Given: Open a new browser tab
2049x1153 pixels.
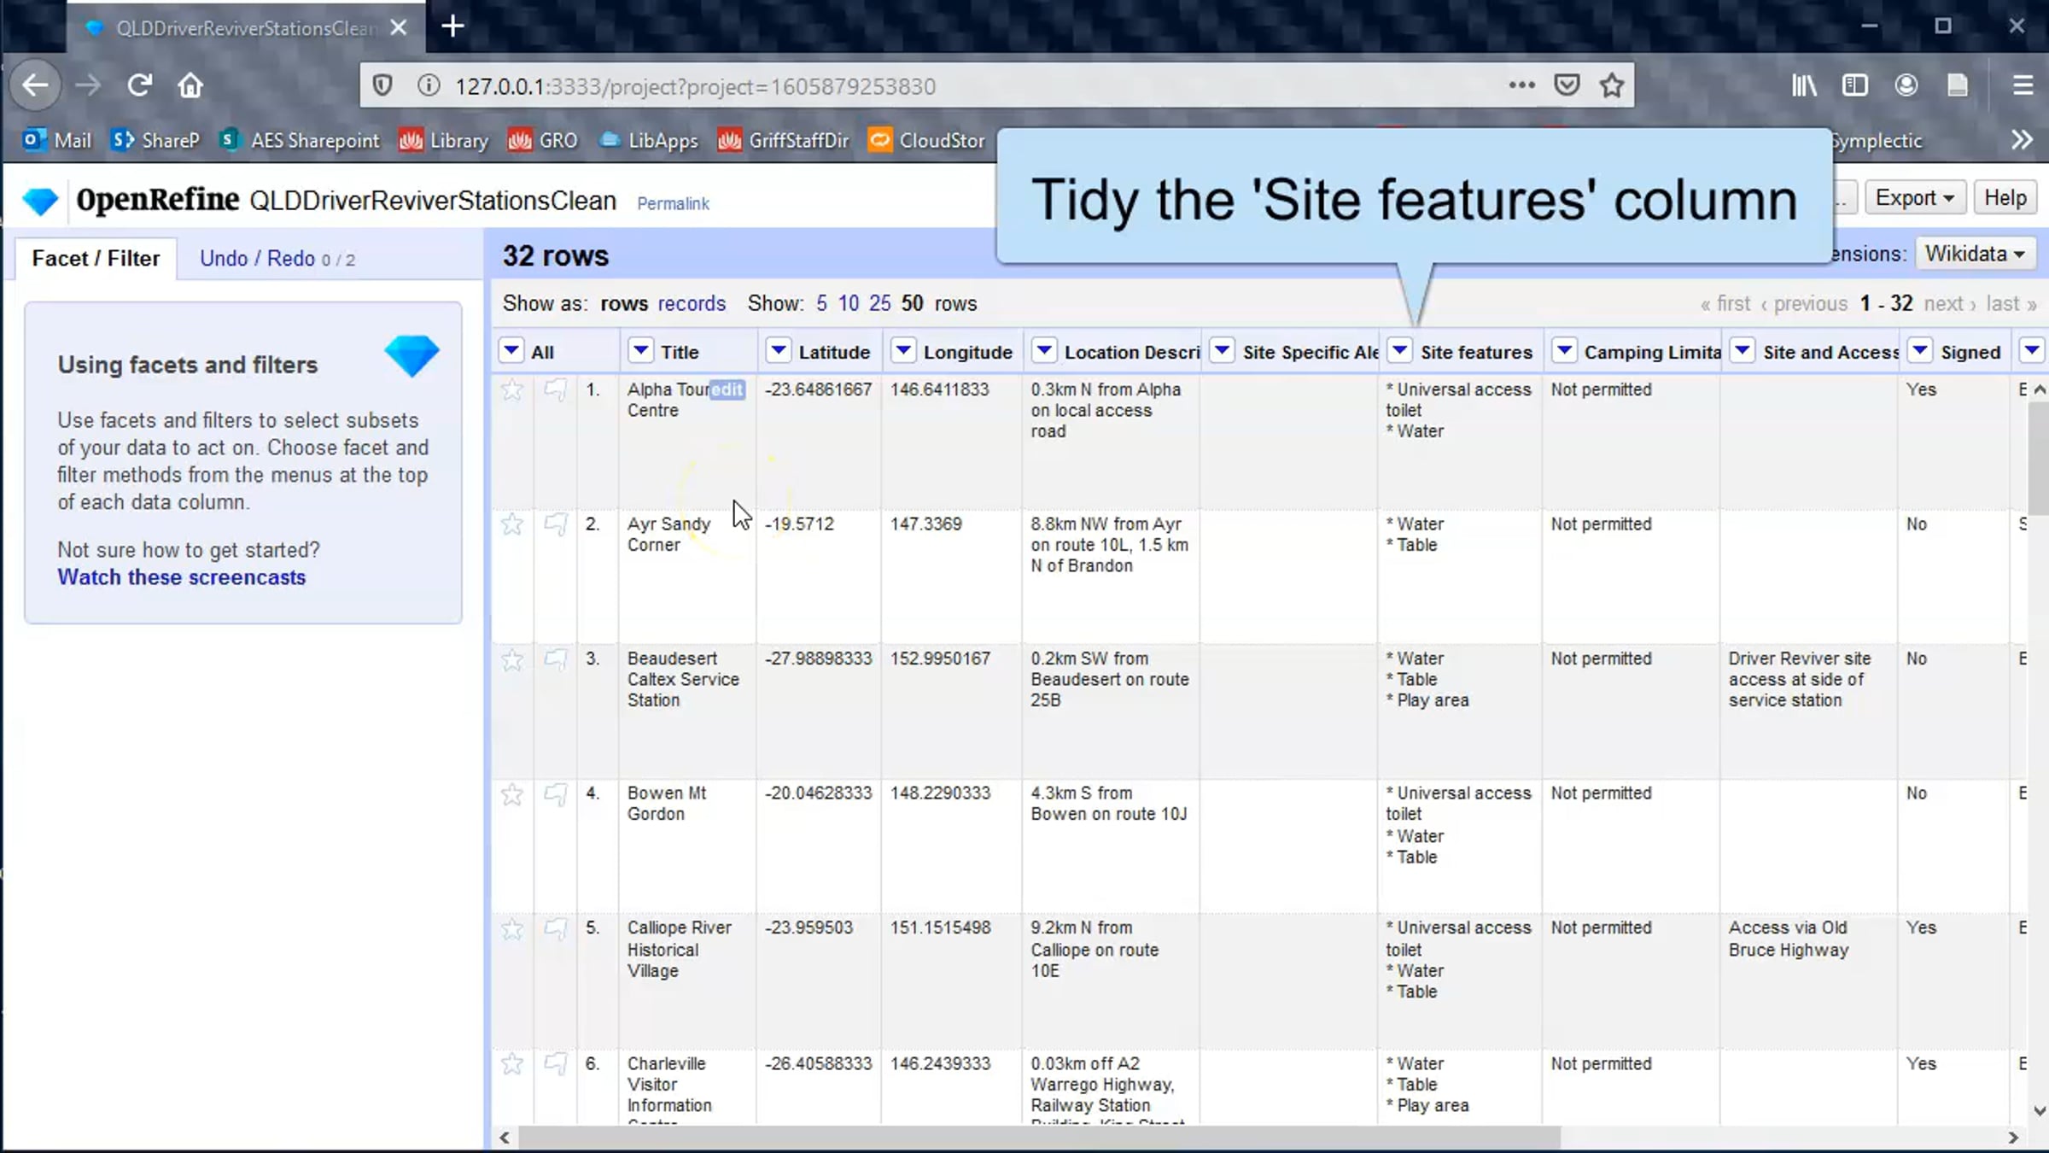Looking at the screenshot, I should 452,26.
